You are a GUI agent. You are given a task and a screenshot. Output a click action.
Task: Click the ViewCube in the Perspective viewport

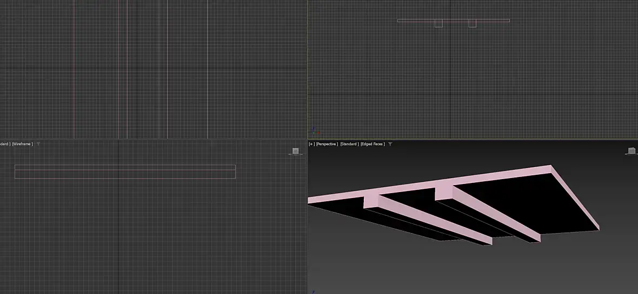point(631,151)
